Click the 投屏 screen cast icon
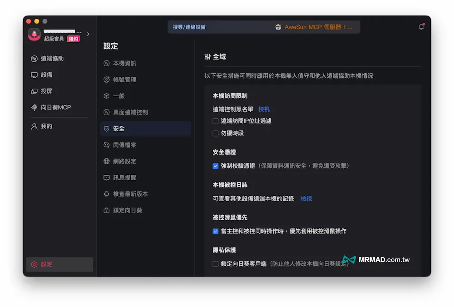454x307 pixels. pyautogui.click(x=34, y=91)
